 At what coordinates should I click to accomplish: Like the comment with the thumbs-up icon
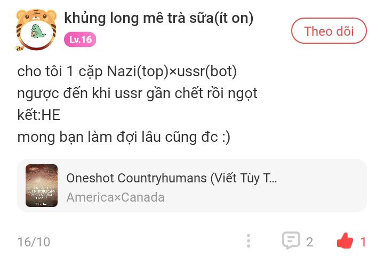[345, 241]
